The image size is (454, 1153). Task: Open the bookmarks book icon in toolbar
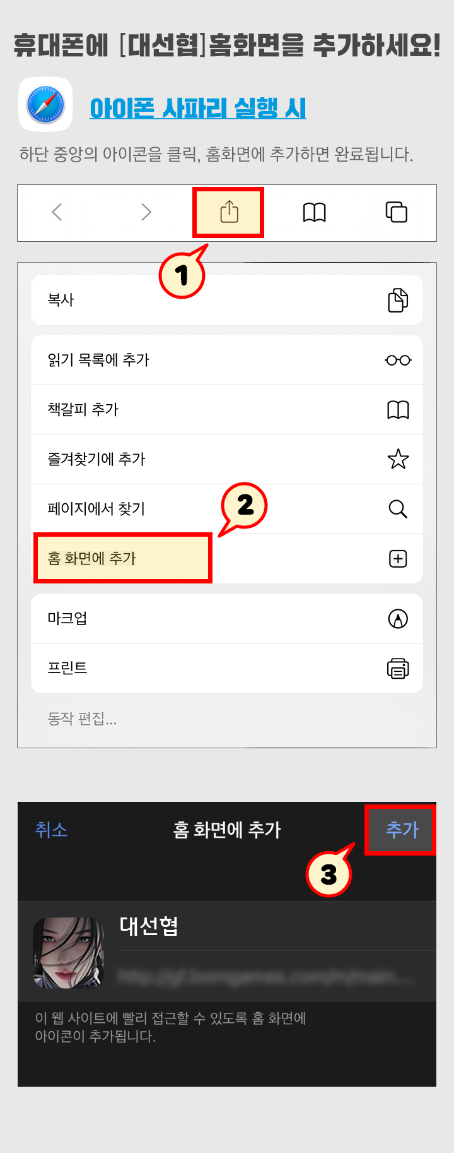314,212
